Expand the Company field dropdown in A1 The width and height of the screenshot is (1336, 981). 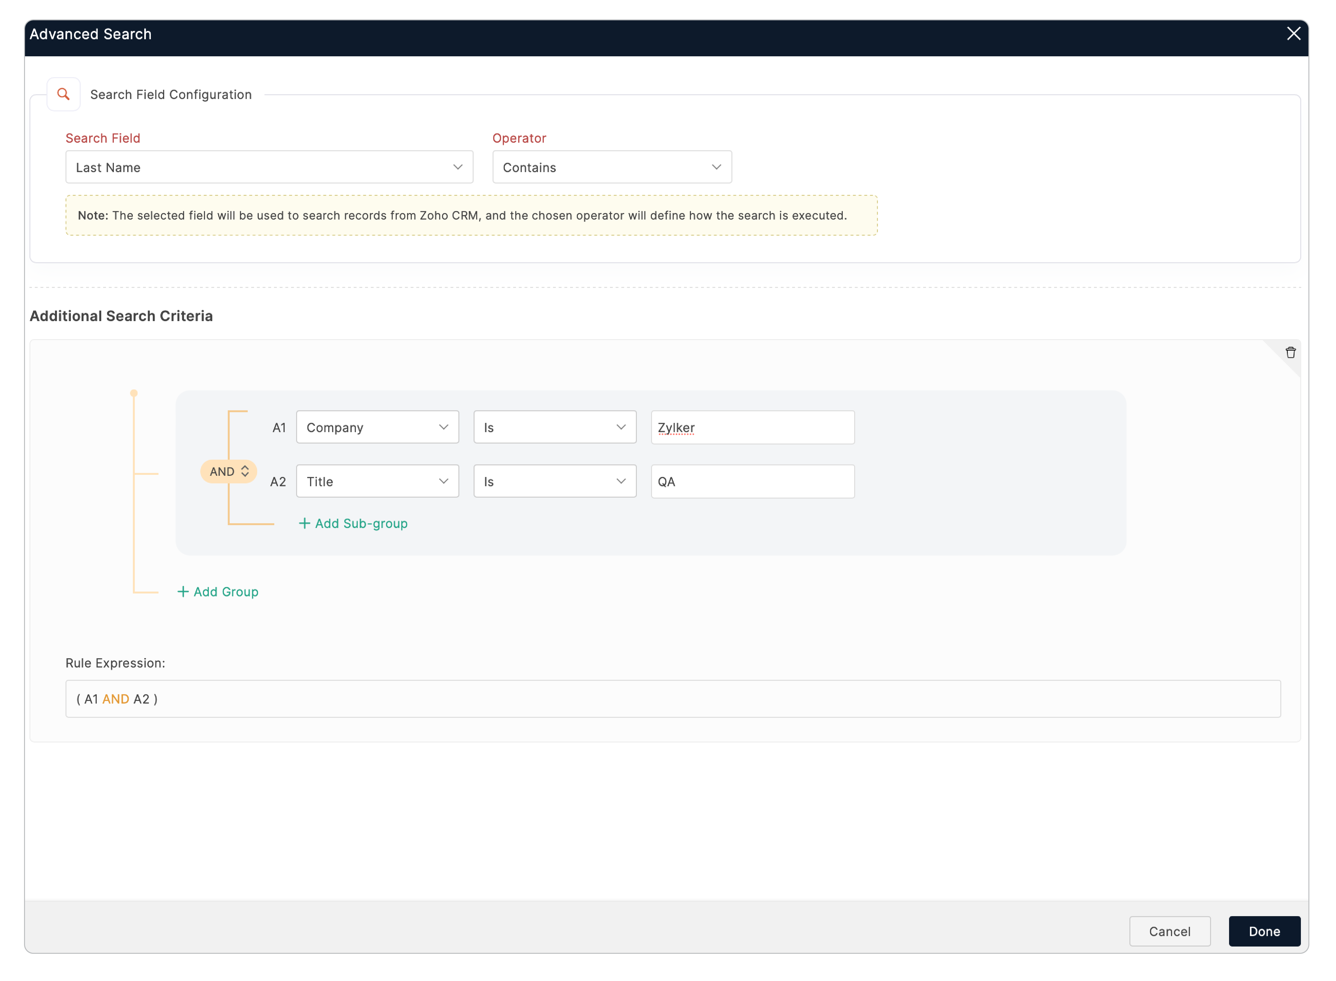377,428
